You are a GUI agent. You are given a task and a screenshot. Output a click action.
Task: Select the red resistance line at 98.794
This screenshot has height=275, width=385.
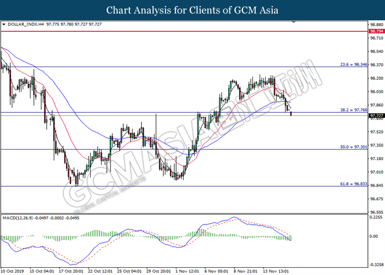coord(165,31)
